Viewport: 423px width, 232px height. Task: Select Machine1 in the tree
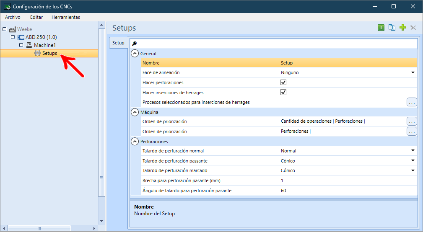(45, 45)
